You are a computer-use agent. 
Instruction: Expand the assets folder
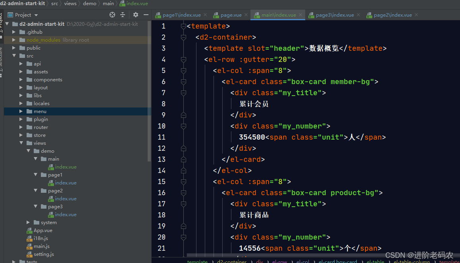pyautogui.click(x=21, y=71)
